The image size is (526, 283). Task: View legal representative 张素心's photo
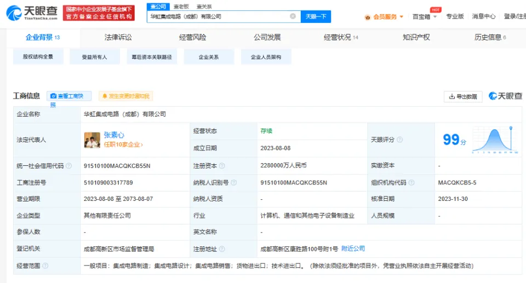(92, 140)
